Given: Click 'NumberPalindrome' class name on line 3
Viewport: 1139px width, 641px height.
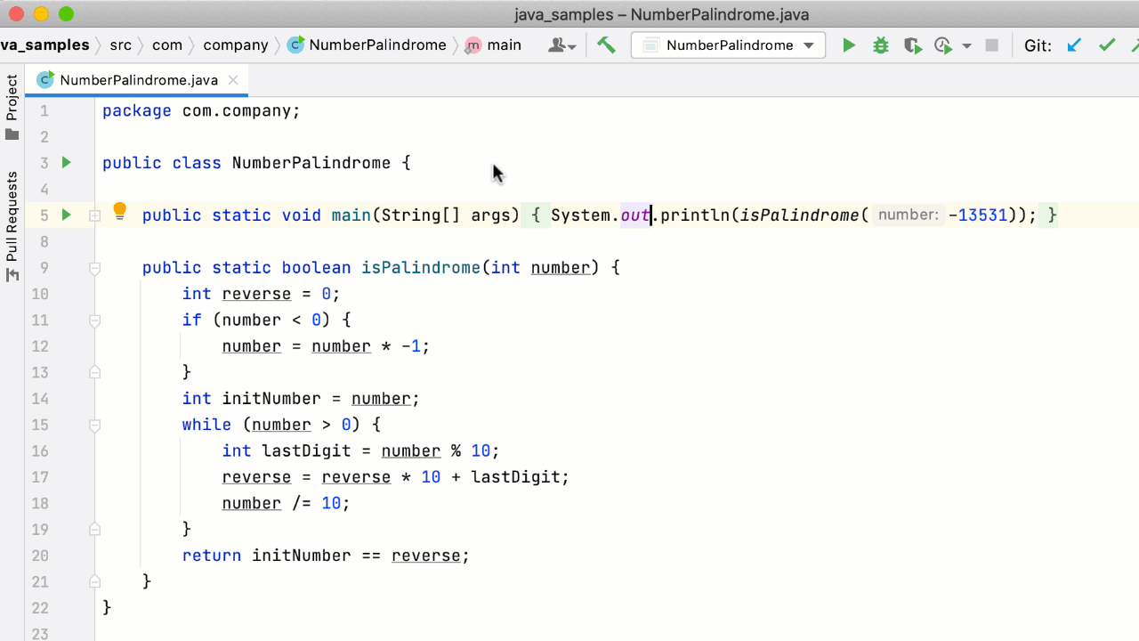Looking at the screenshot, I should 311,163.
